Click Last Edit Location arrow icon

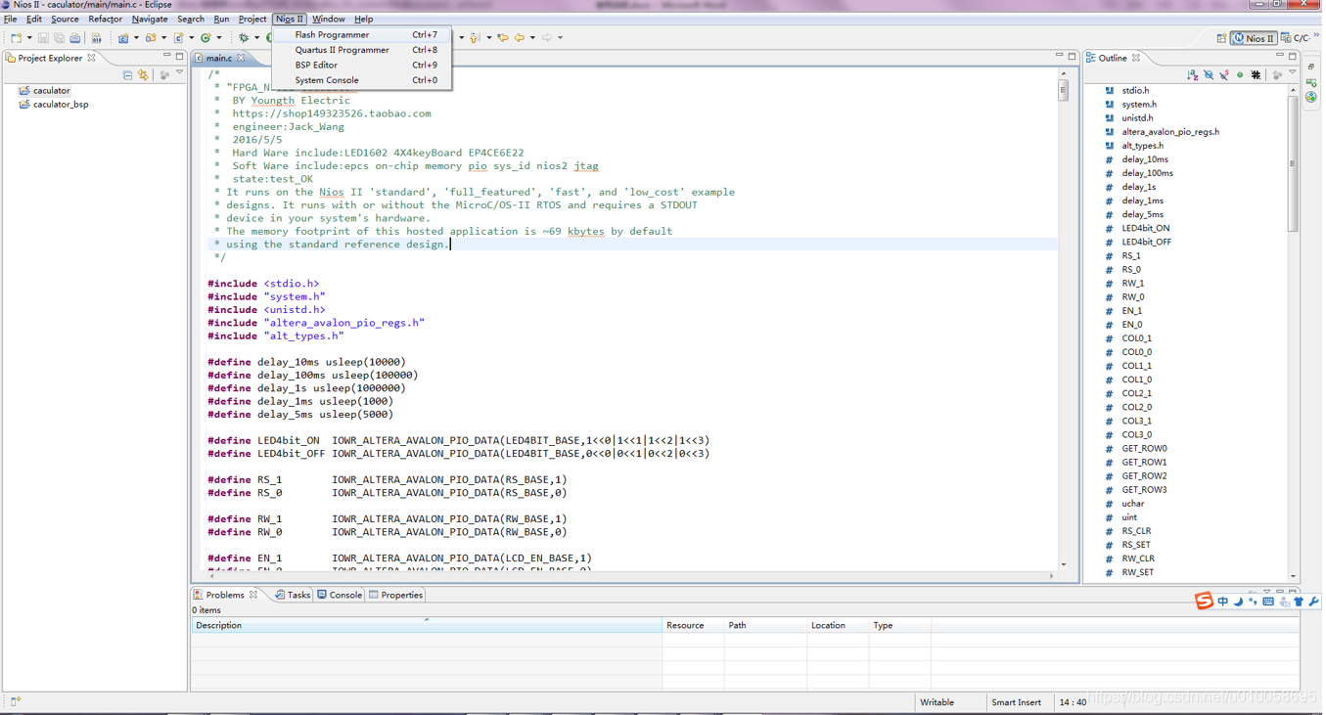pyautogui.click(x=502, y=38)
